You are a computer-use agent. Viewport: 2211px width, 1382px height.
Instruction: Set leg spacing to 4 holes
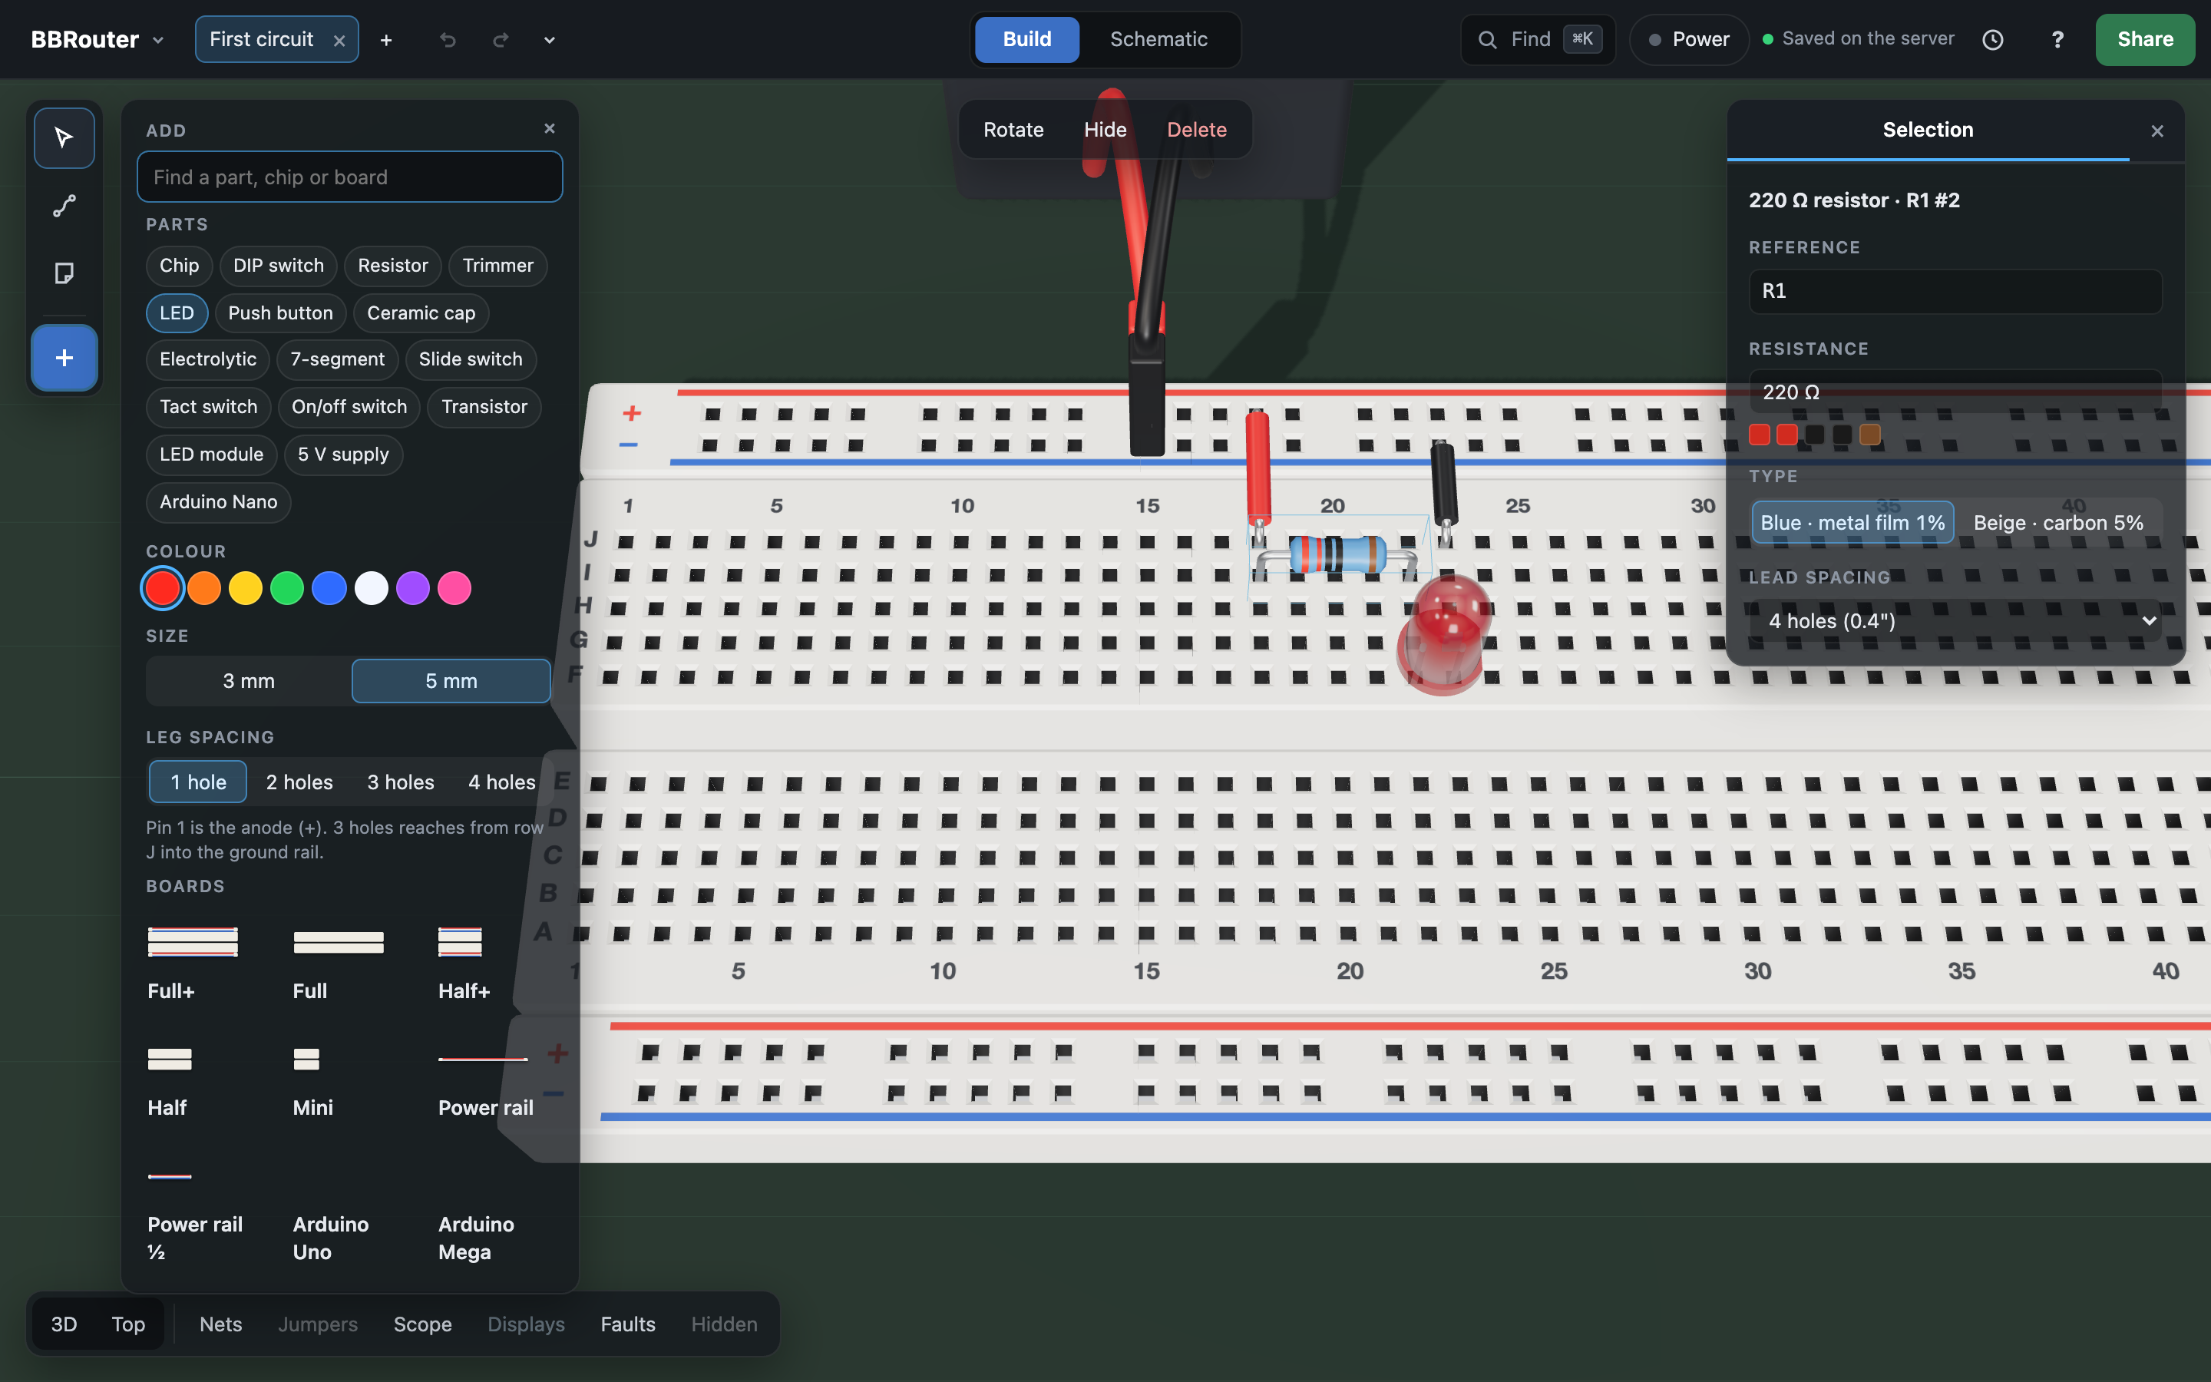click(x=501, y=782)
